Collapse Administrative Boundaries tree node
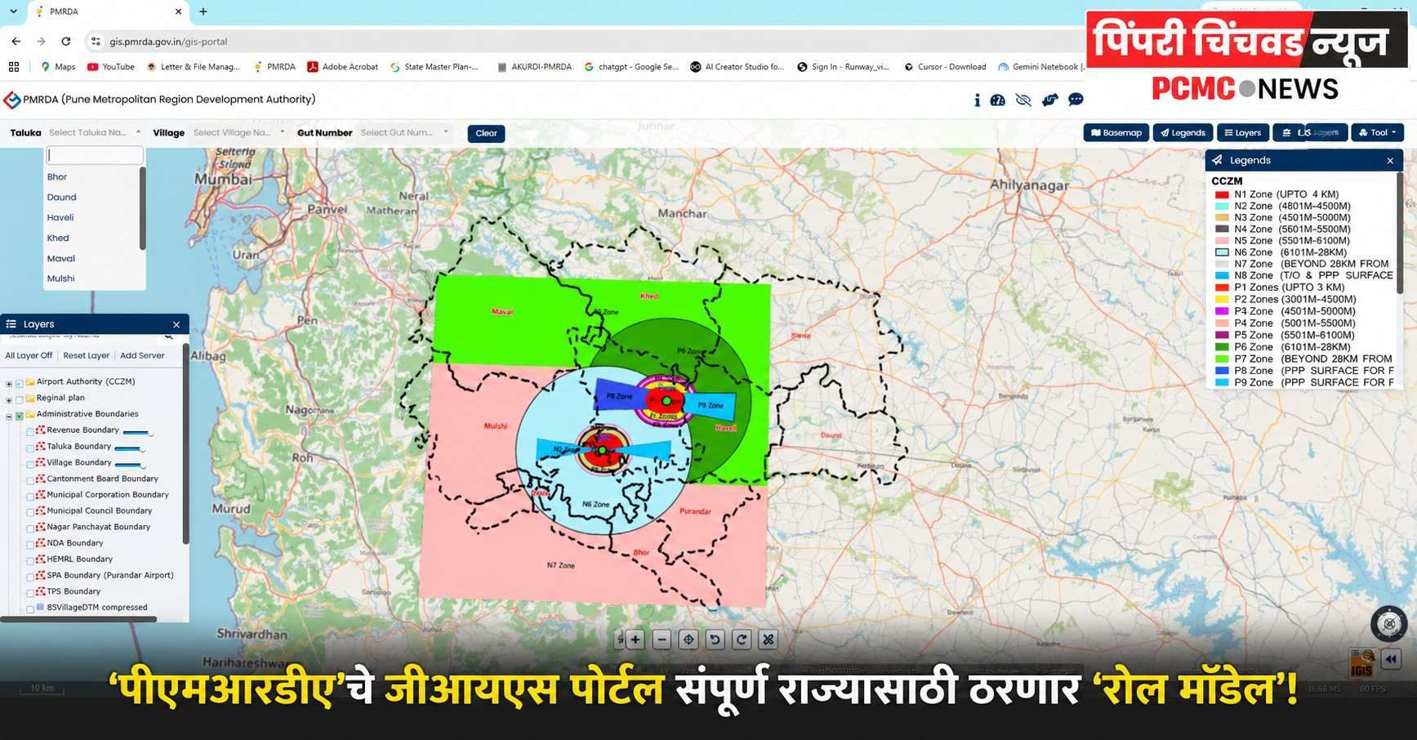The image size is (1417, 740). click(9, 416)
